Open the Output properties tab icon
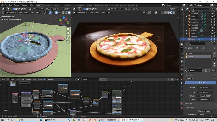The height and width of the screenshot is (122, 217). point(181,58)
